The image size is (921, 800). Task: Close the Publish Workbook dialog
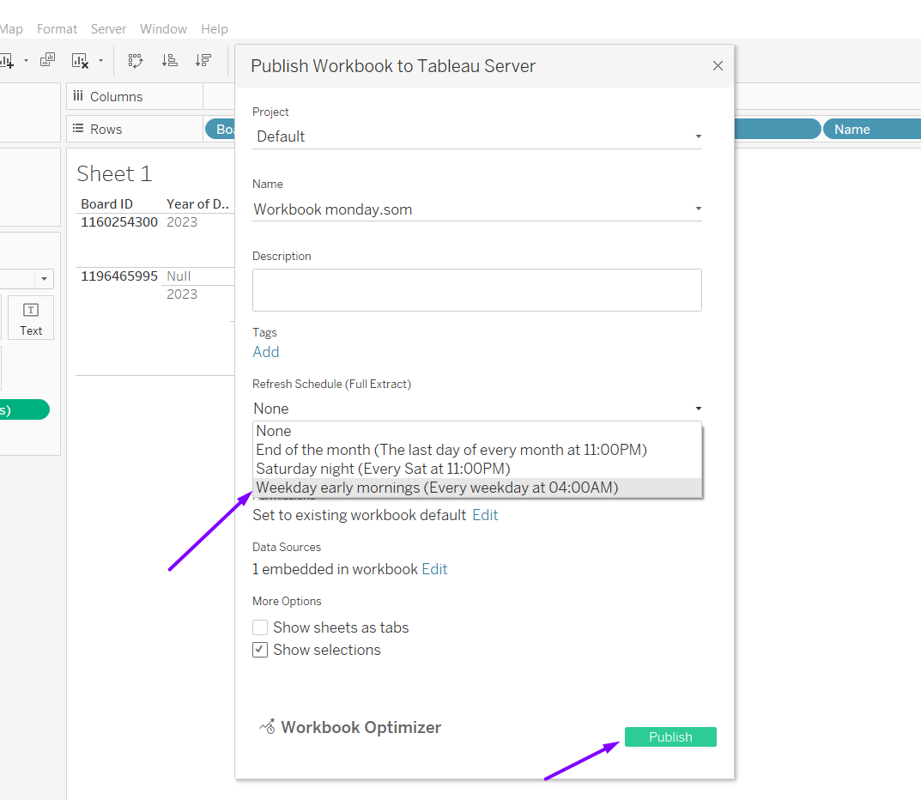click(718, 66)
